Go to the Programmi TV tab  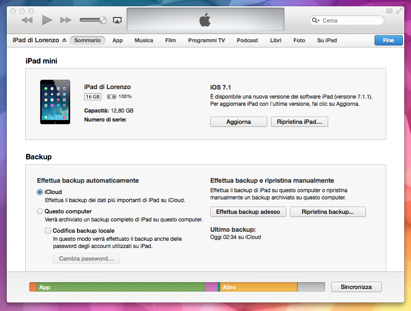click(x=206, y=41)
